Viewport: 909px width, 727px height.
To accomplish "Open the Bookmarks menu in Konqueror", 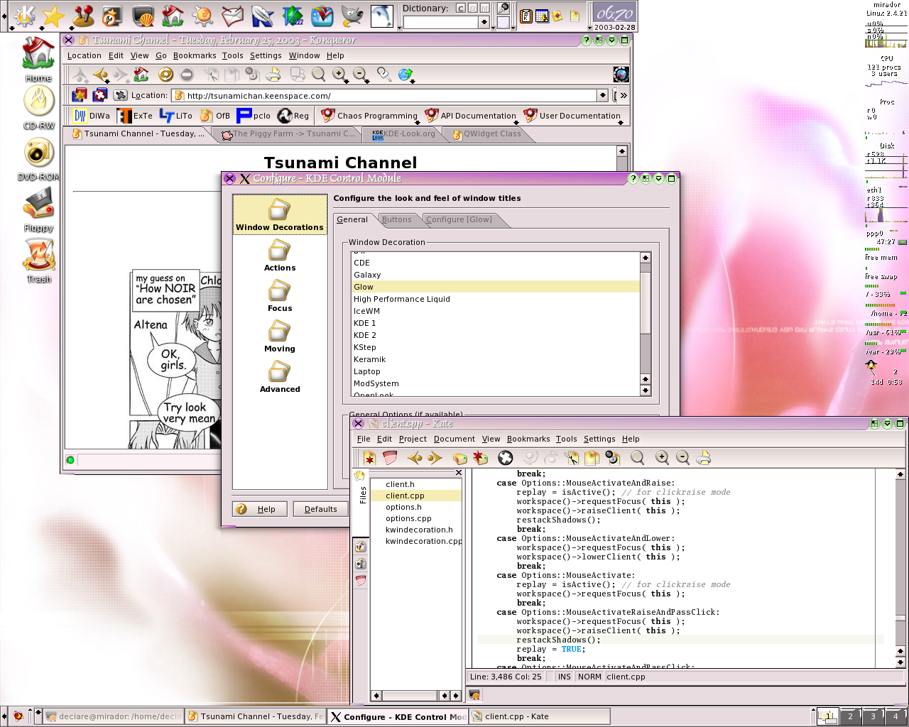I will point(195,55).
